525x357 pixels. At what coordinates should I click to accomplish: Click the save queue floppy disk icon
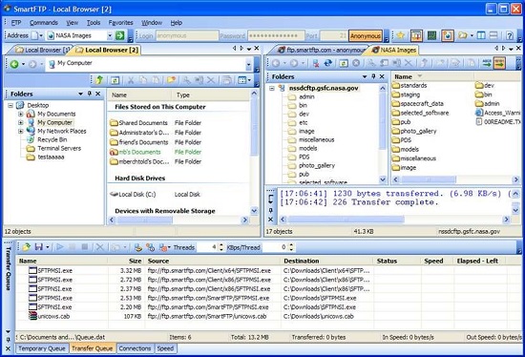point(39,247)
